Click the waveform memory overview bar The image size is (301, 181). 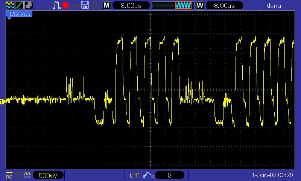173,5
